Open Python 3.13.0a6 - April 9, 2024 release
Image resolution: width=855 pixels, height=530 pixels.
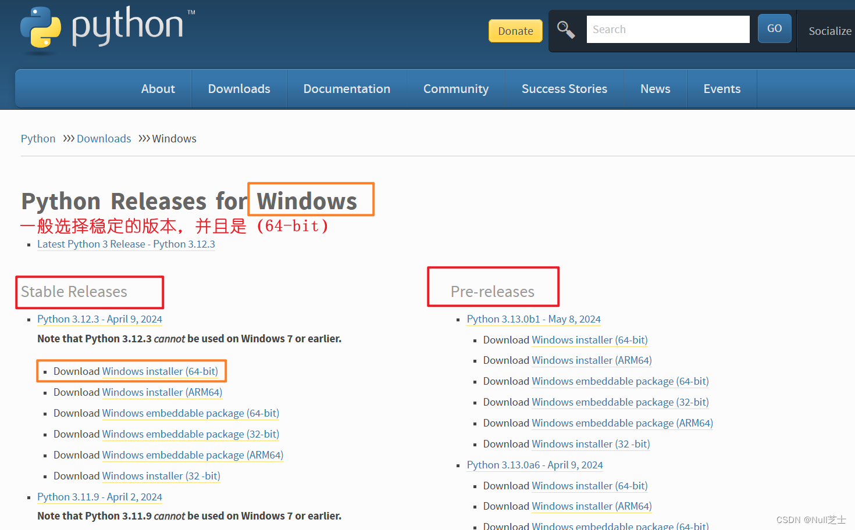pos(535,465)
